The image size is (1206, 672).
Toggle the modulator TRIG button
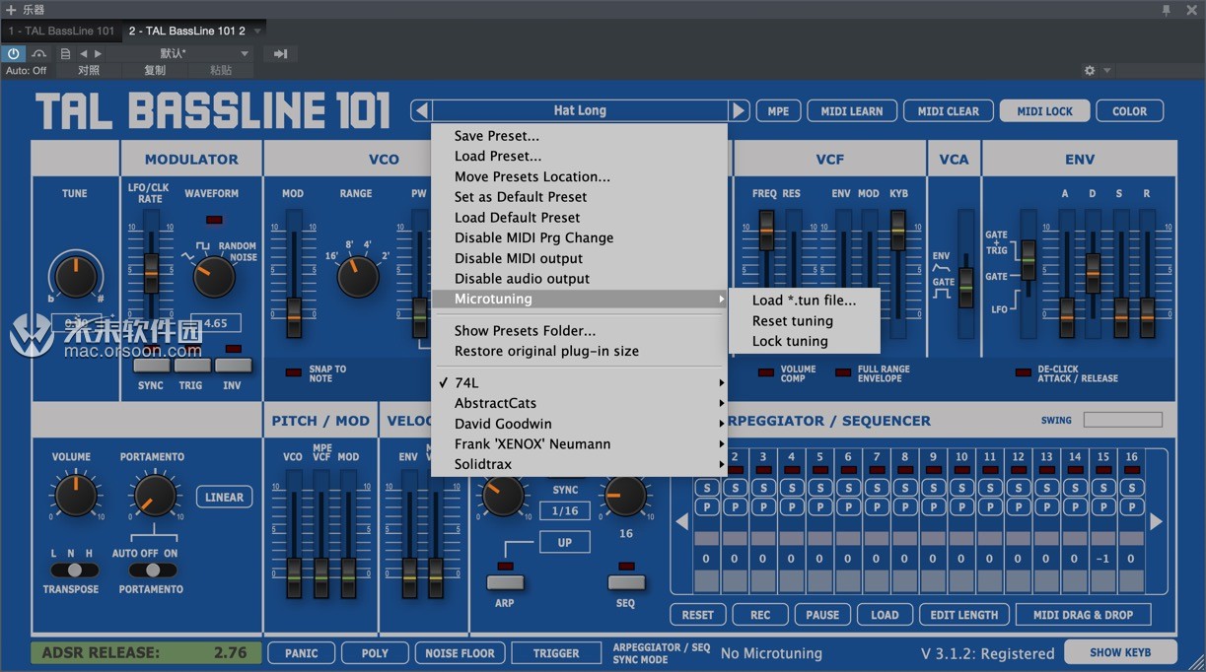pos(191,366)
